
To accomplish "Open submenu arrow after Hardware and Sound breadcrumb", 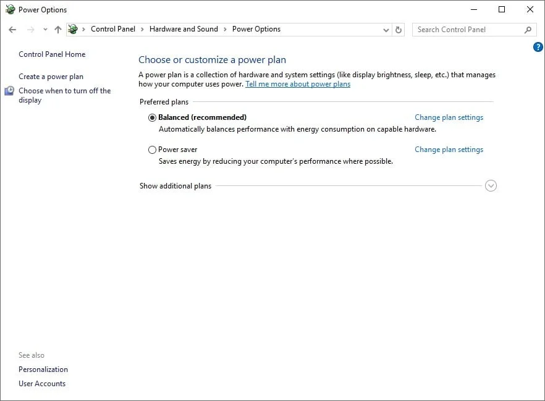I will pos(225,29).
